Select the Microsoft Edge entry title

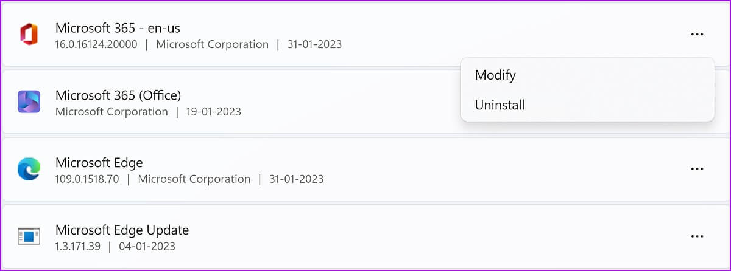tap(99, 163)
